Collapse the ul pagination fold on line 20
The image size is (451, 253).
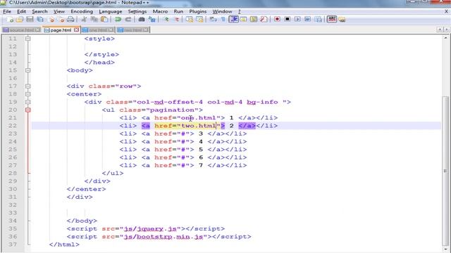click(x=28, y=110)
